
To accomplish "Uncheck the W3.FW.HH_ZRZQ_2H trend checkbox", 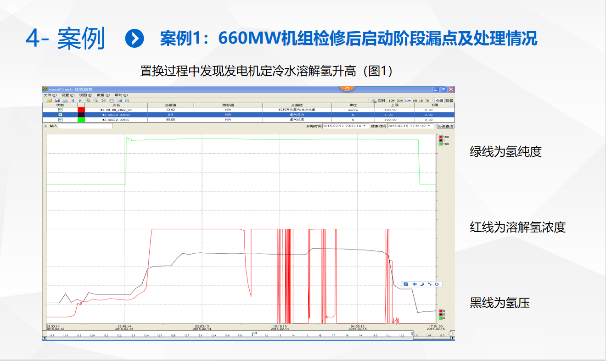I will [x=60, y=110].
